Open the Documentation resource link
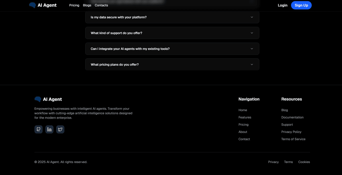 coord(292,117)
